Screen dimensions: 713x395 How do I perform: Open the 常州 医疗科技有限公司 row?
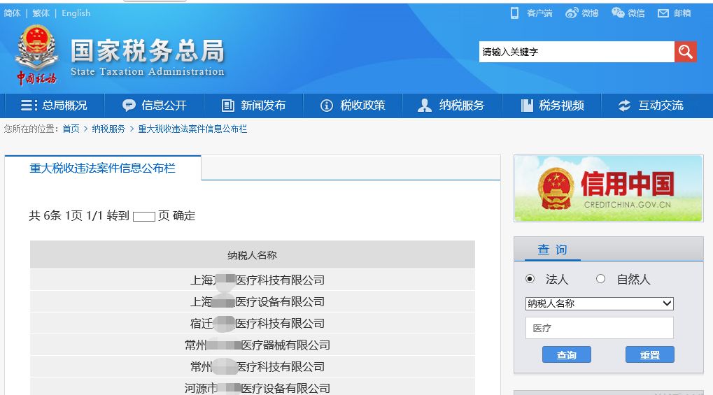click(253, 367)
